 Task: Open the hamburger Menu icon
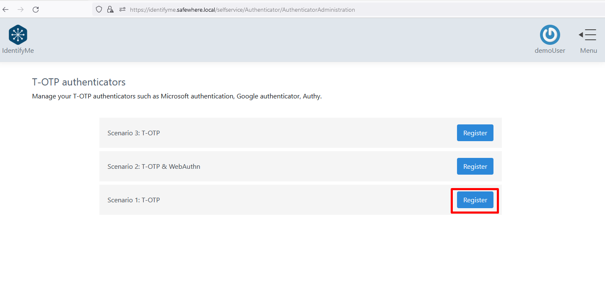(x=588, y=35)
